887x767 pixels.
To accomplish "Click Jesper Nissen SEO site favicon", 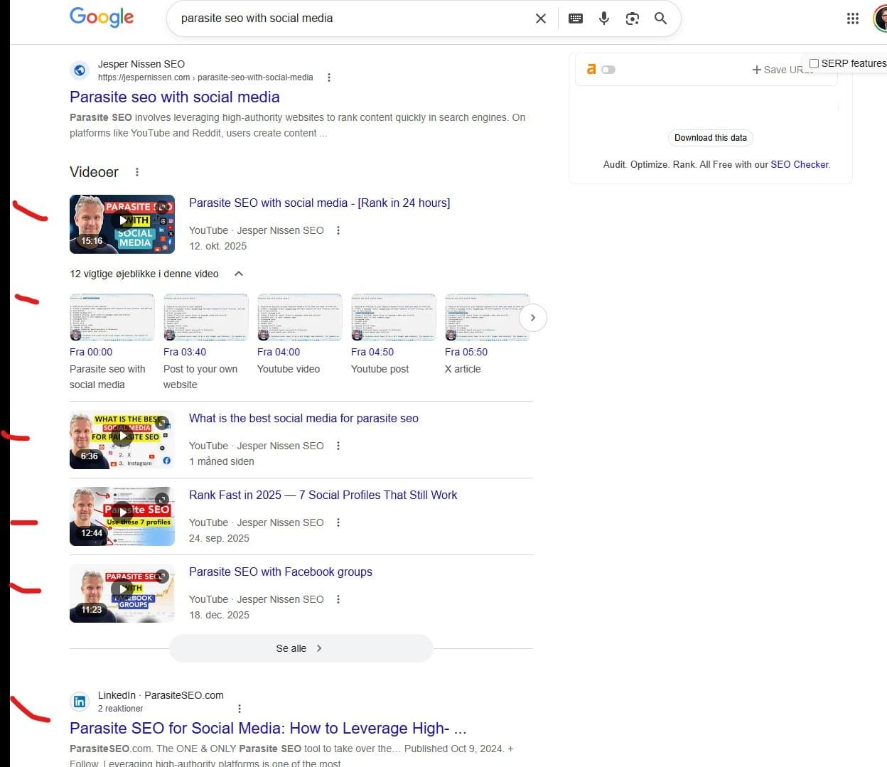I will 80,70.
